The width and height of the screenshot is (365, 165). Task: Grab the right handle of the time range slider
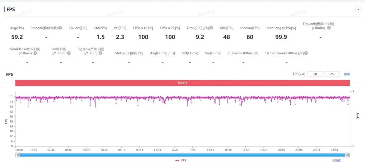347,155
